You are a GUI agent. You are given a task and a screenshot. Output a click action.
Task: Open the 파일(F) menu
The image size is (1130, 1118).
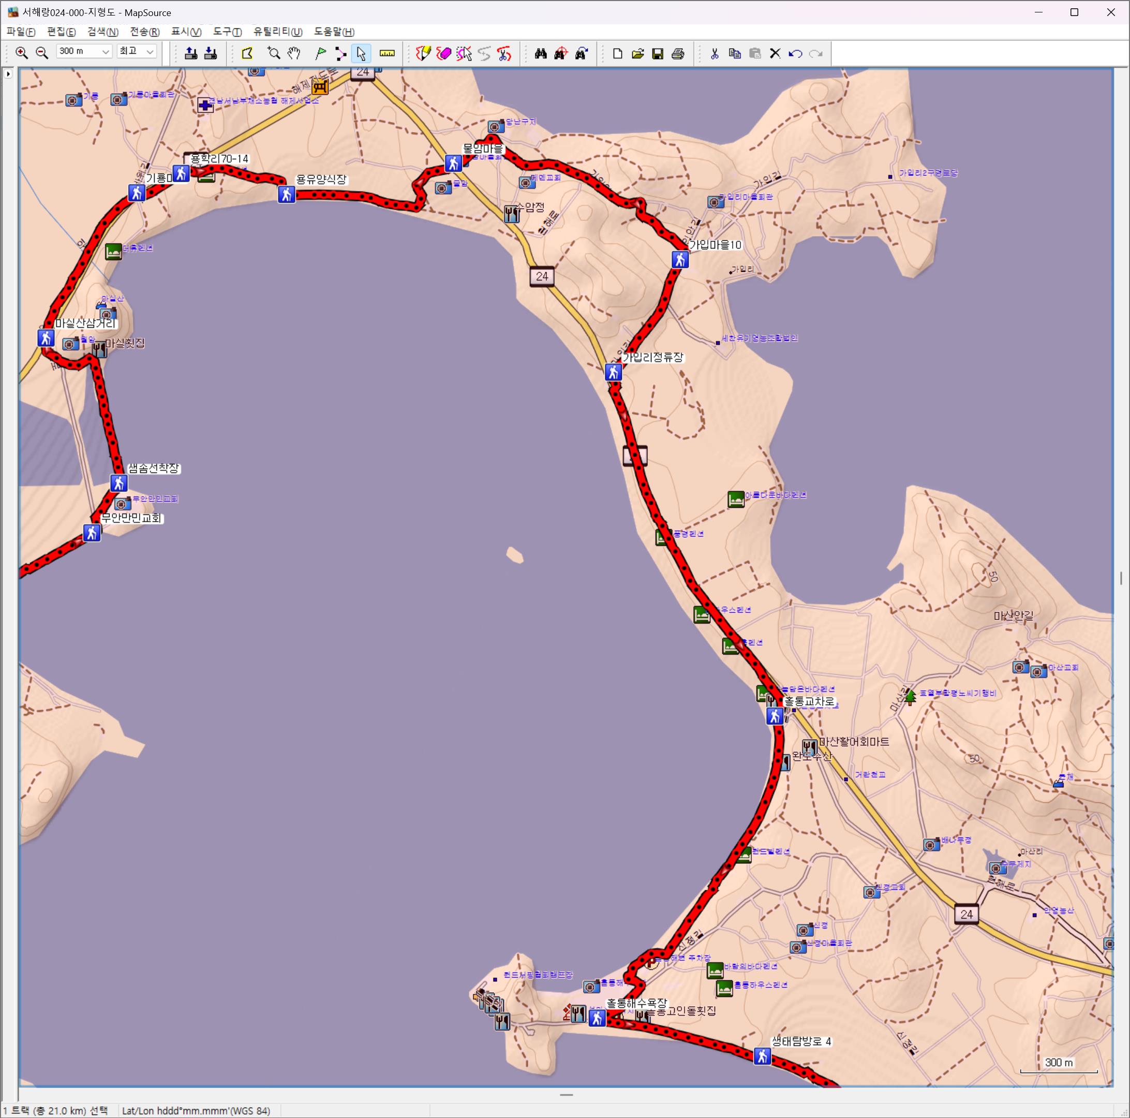tap(21, 32)
